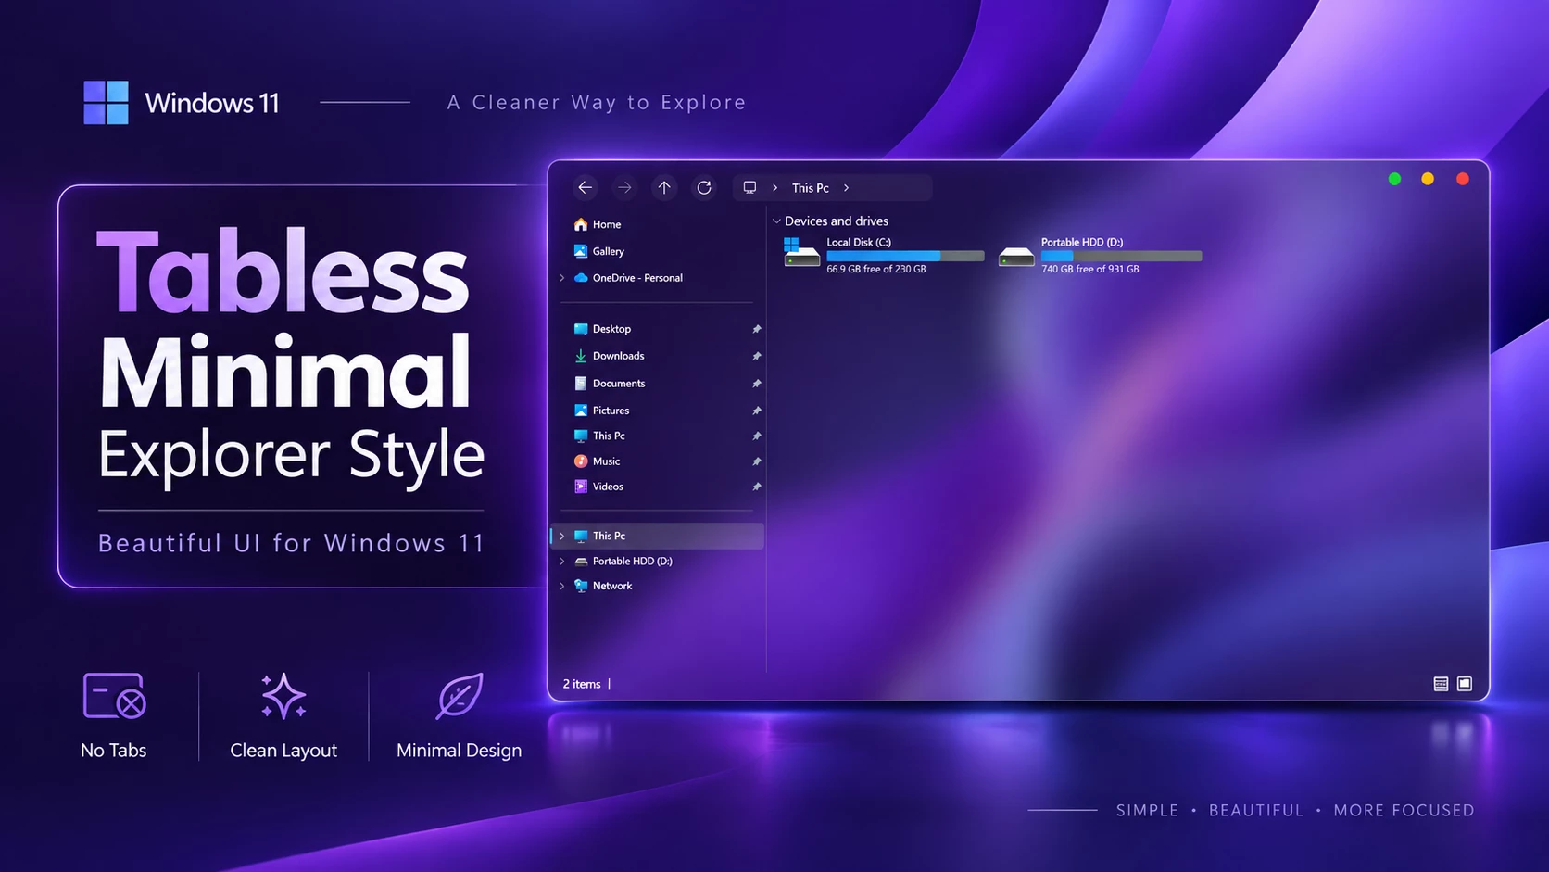Viewport: 1549px width, 872px height.
Task: Click the No Tabs feature icon
Action: click(x=114, y=696)
